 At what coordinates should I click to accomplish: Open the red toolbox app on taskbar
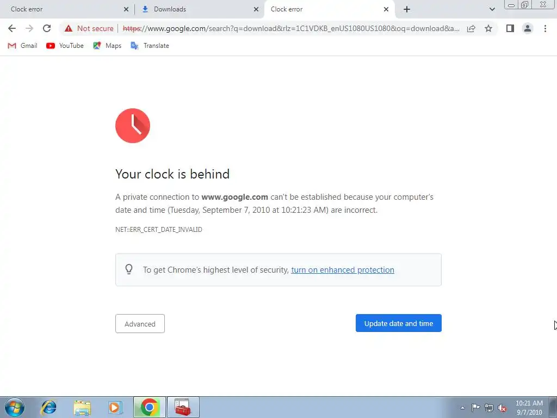point(183,407)
